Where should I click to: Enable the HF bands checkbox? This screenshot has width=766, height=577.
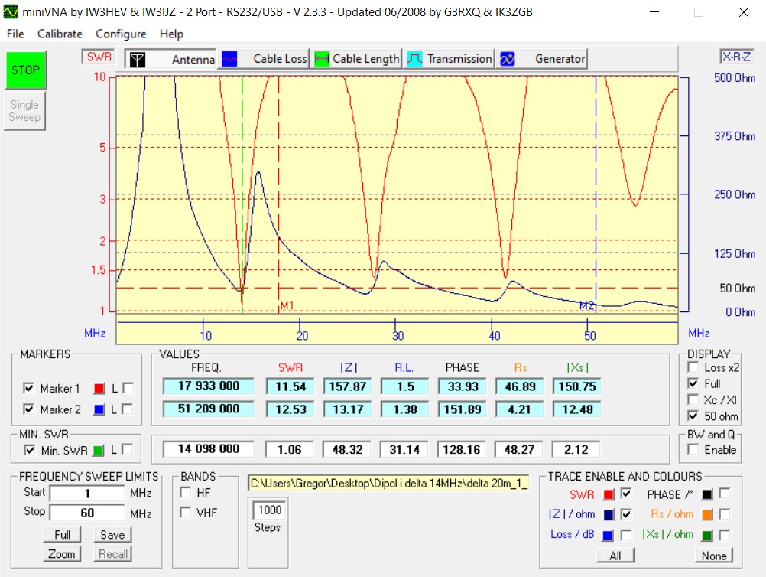click(x=185, y=491)
